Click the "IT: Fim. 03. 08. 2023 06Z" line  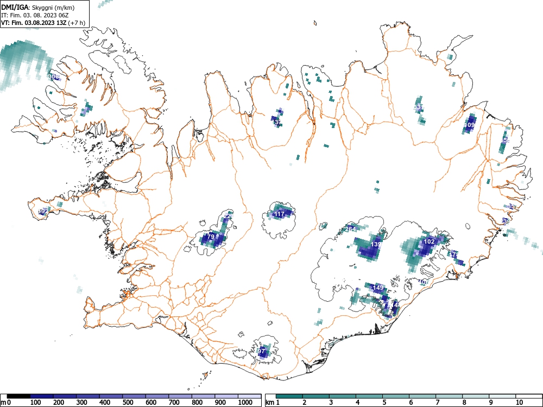[34, 15]
